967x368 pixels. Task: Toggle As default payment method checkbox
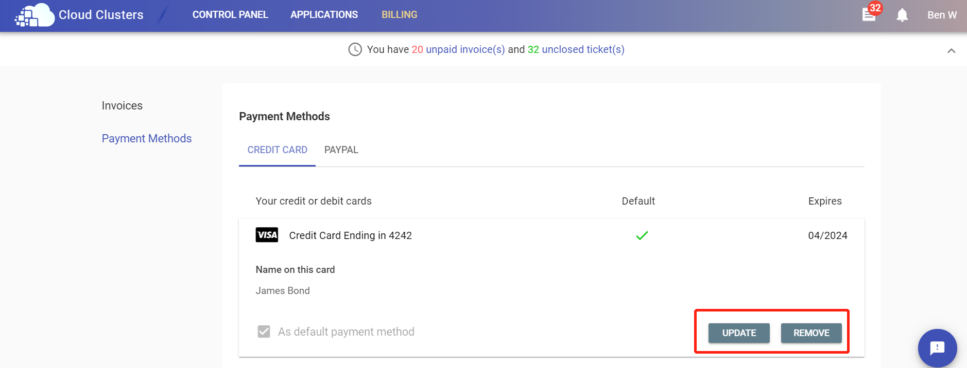click(264, 332)
